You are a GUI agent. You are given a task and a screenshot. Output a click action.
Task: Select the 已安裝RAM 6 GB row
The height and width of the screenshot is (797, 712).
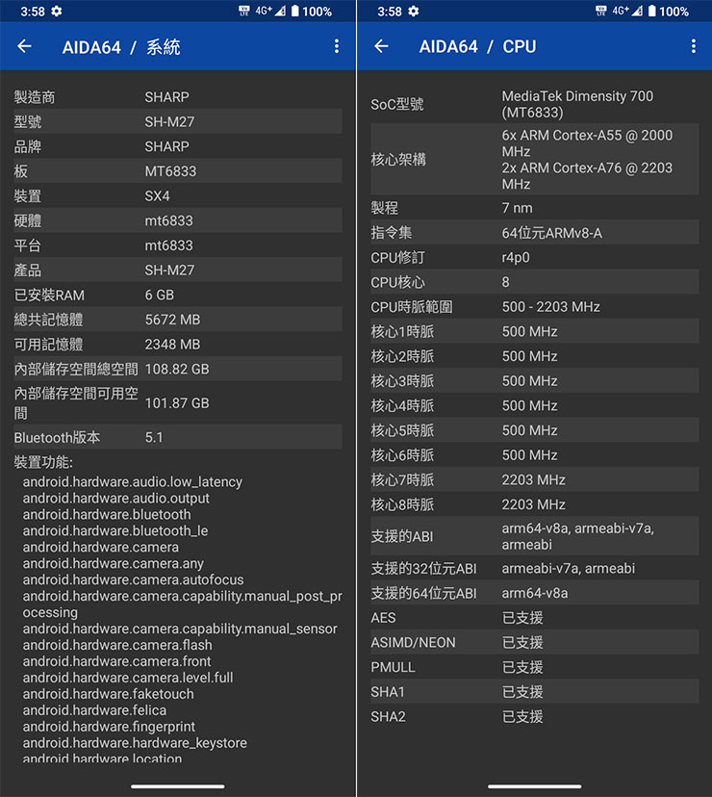coord(177,295)
